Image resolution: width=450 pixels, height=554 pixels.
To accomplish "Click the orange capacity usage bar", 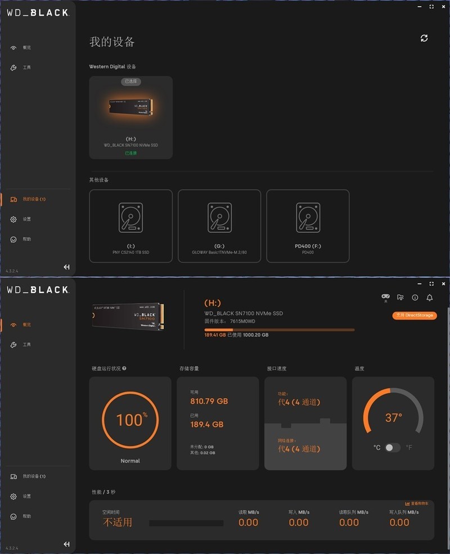I will (x=280, y=330).
